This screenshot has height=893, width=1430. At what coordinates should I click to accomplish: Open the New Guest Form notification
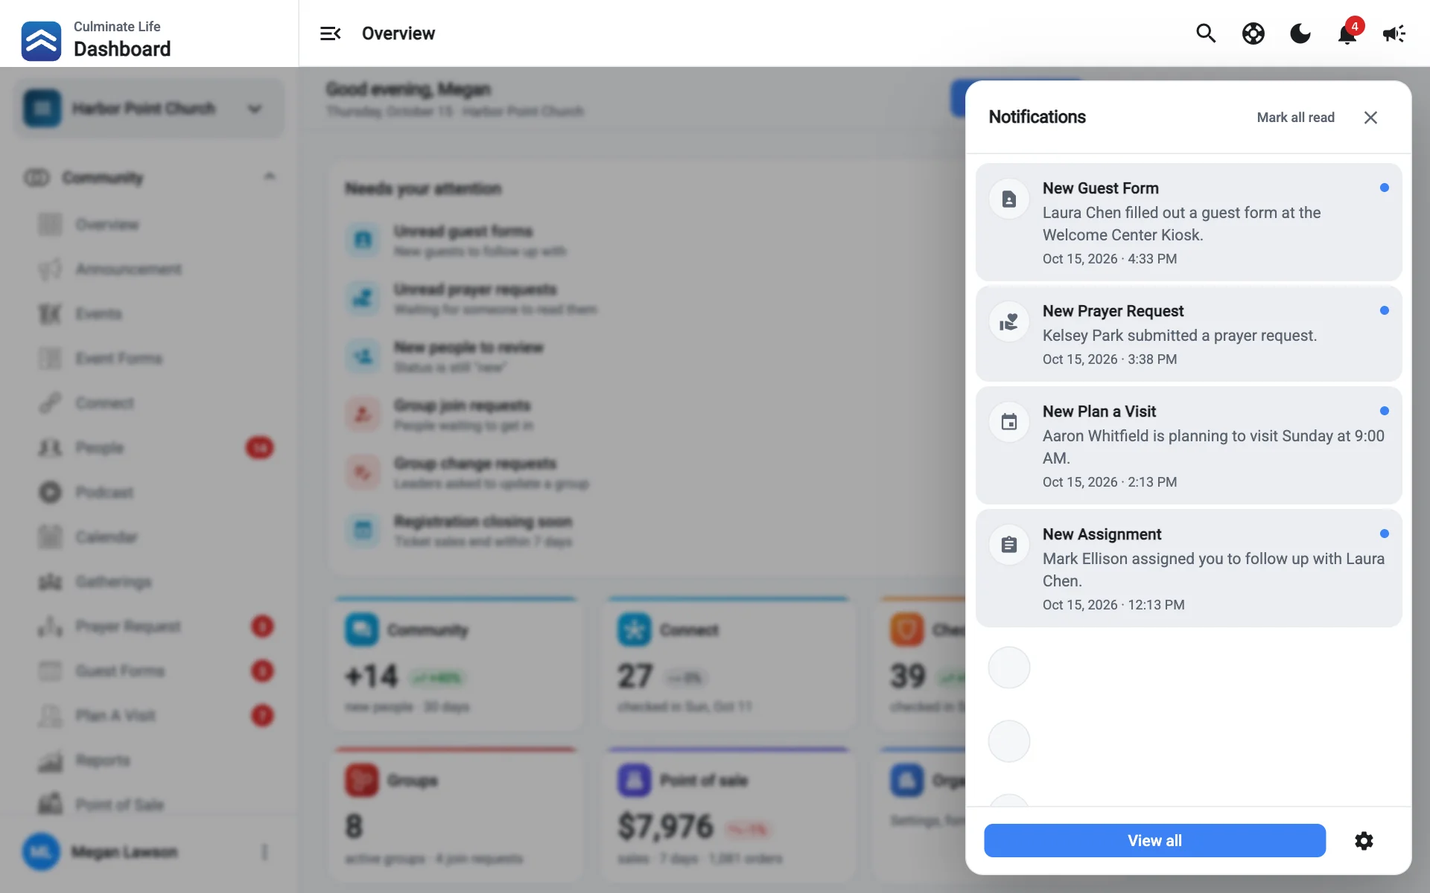click(1189, 222)
